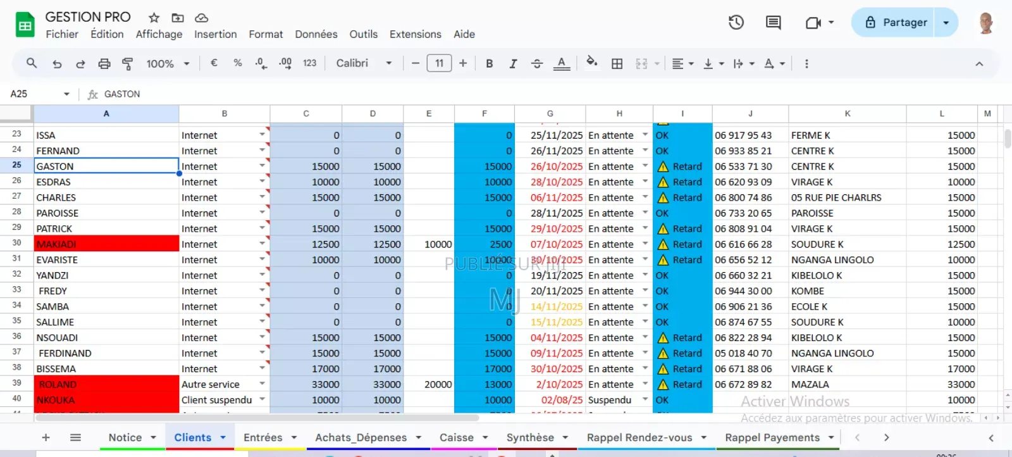Open the borders tool
Viewport: 1012px width, 457px height.
pos(617,63)
